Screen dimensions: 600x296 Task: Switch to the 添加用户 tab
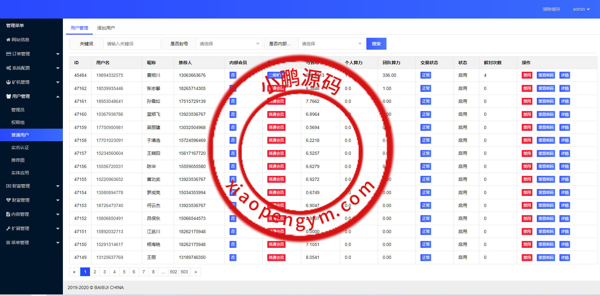[x=106, y=28]
